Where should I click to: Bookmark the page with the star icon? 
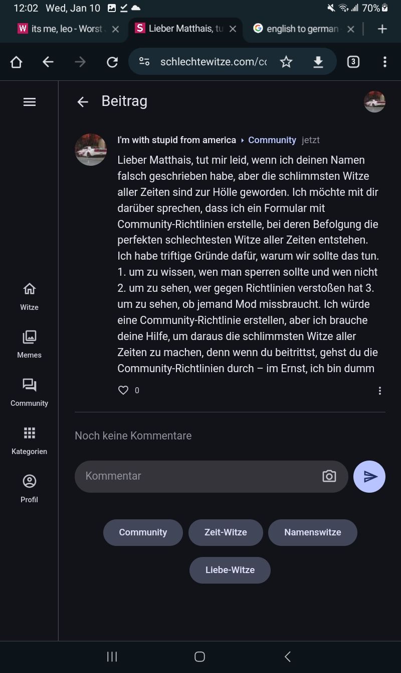tap(286, 62)
